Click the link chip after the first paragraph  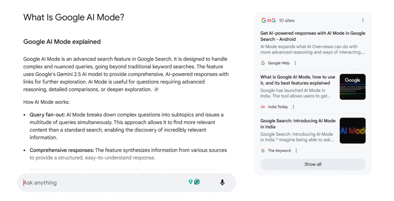coord(156,89)
